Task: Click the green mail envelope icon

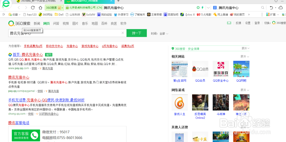Action: point(229,23)
